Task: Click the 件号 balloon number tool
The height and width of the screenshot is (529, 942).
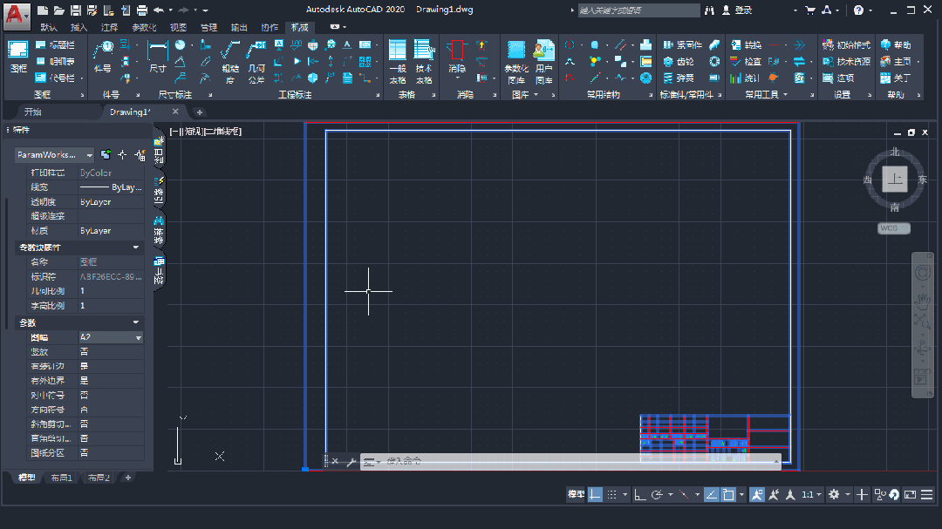Action: pos(103,57)
